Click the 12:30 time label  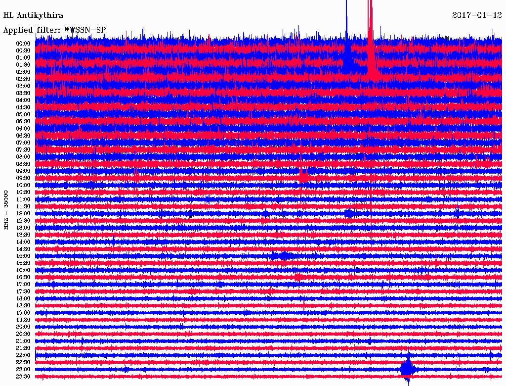(x=23, y=221)
